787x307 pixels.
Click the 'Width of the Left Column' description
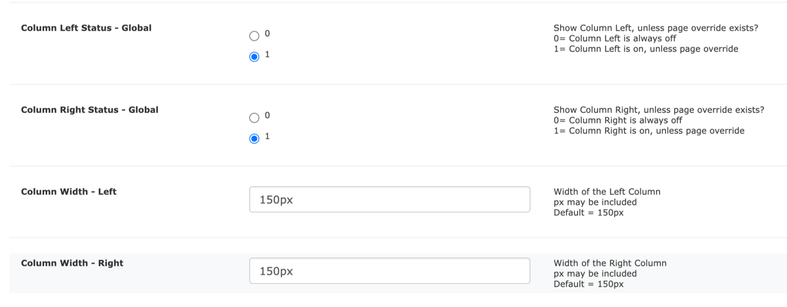click(x=607, y=192)
